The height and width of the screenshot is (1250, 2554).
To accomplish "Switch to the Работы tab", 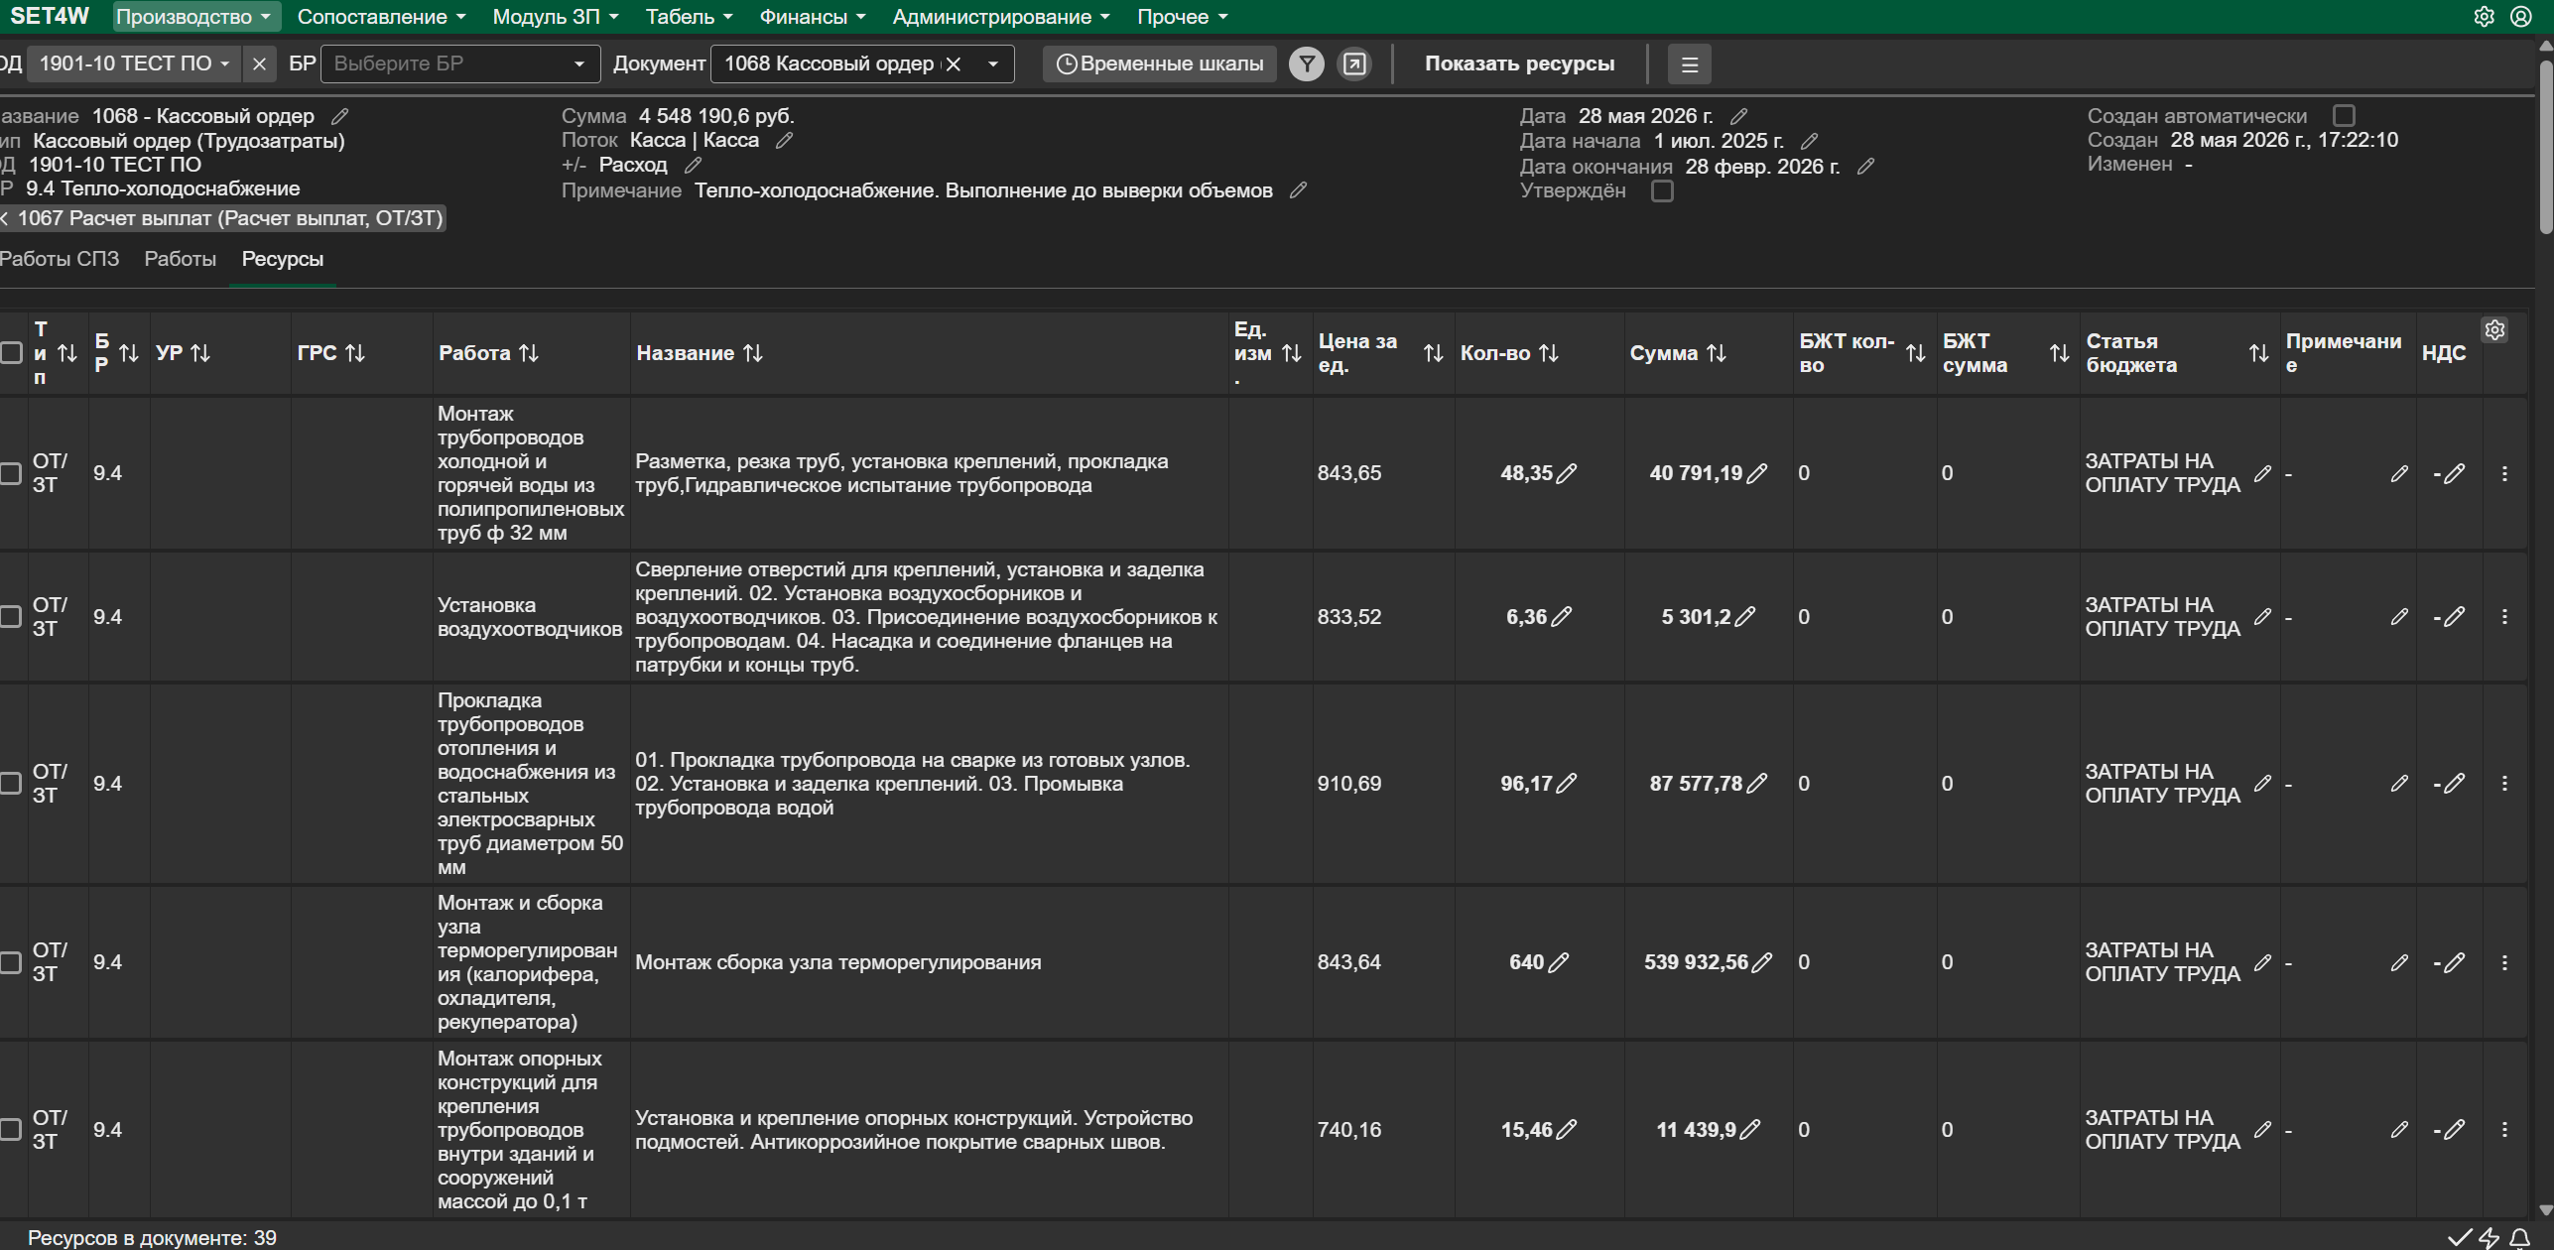I will (x=181, y=259).
